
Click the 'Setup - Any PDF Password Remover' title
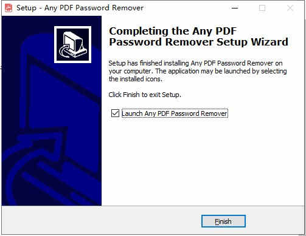[80, 8]
